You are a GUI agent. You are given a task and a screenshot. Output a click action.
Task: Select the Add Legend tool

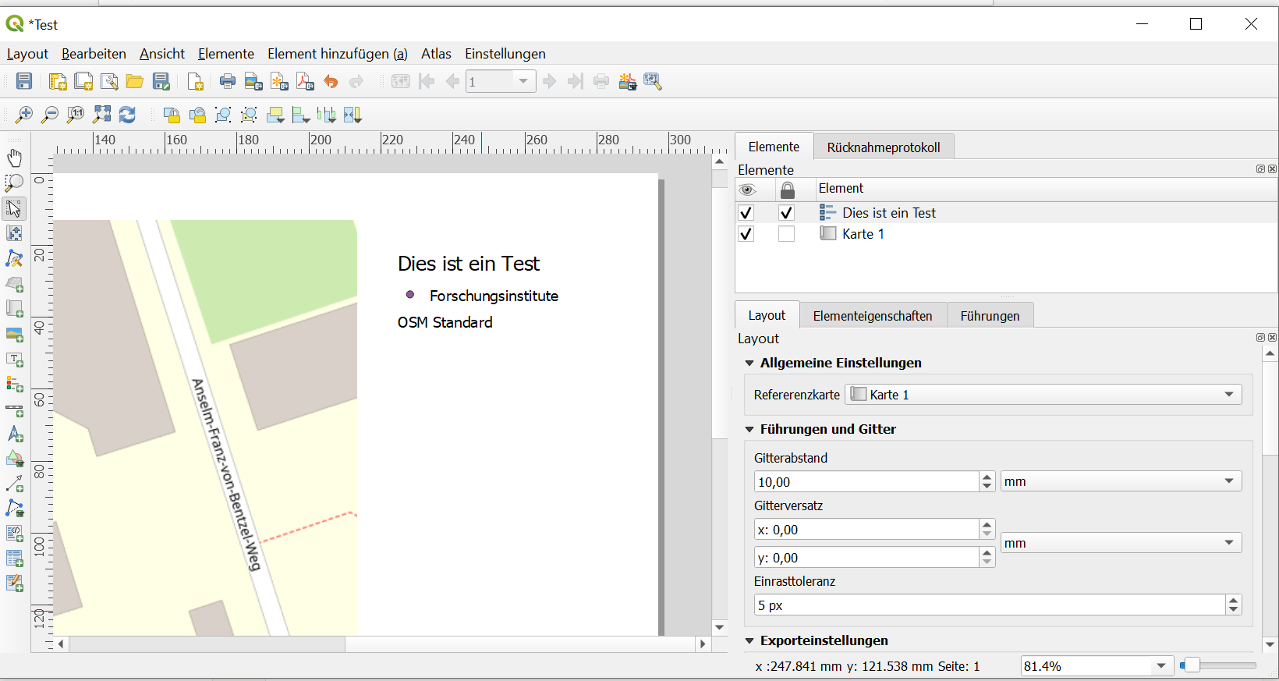pos(14,384)
